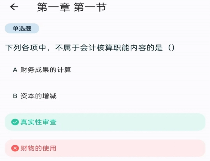
Task: Tap the 第一节 part of the title
Action: pos(90,8)
